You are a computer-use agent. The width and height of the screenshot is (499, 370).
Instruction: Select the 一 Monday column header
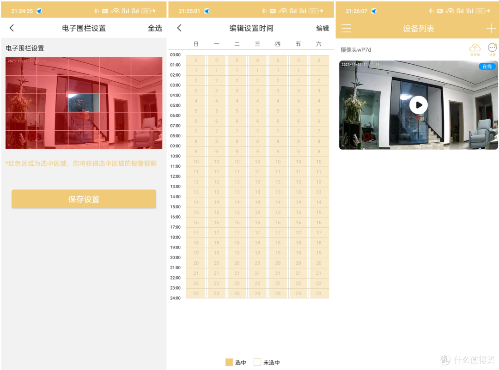[x=216, y=44]
